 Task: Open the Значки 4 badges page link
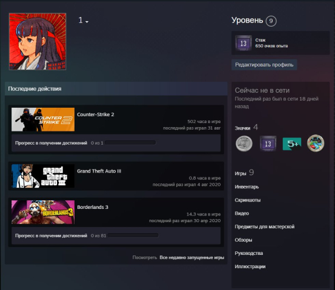pyautogui.click(x=247, y=128)
